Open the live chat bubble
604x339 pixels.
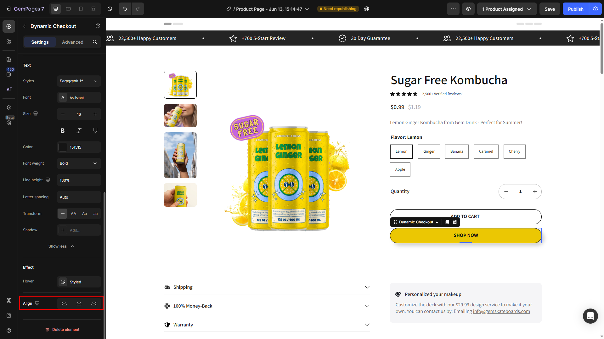pyautogui.click(x=590, y=316)
